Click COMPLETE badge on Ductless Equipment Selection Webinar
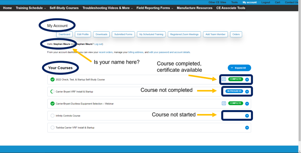This screenshot has height=153, width=301. tap(235, 103)
